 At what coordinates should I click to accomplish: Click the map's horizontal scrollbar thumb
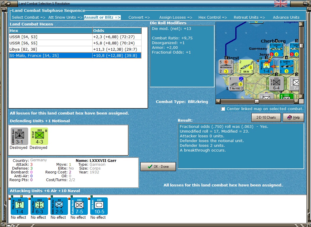pyautogui.click(x=257, y=101)
